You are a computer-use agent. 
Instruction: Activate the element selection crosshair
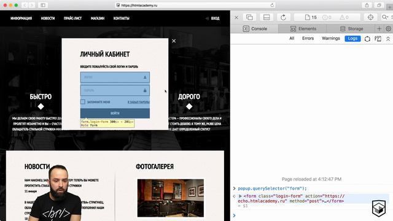[370, 17]
